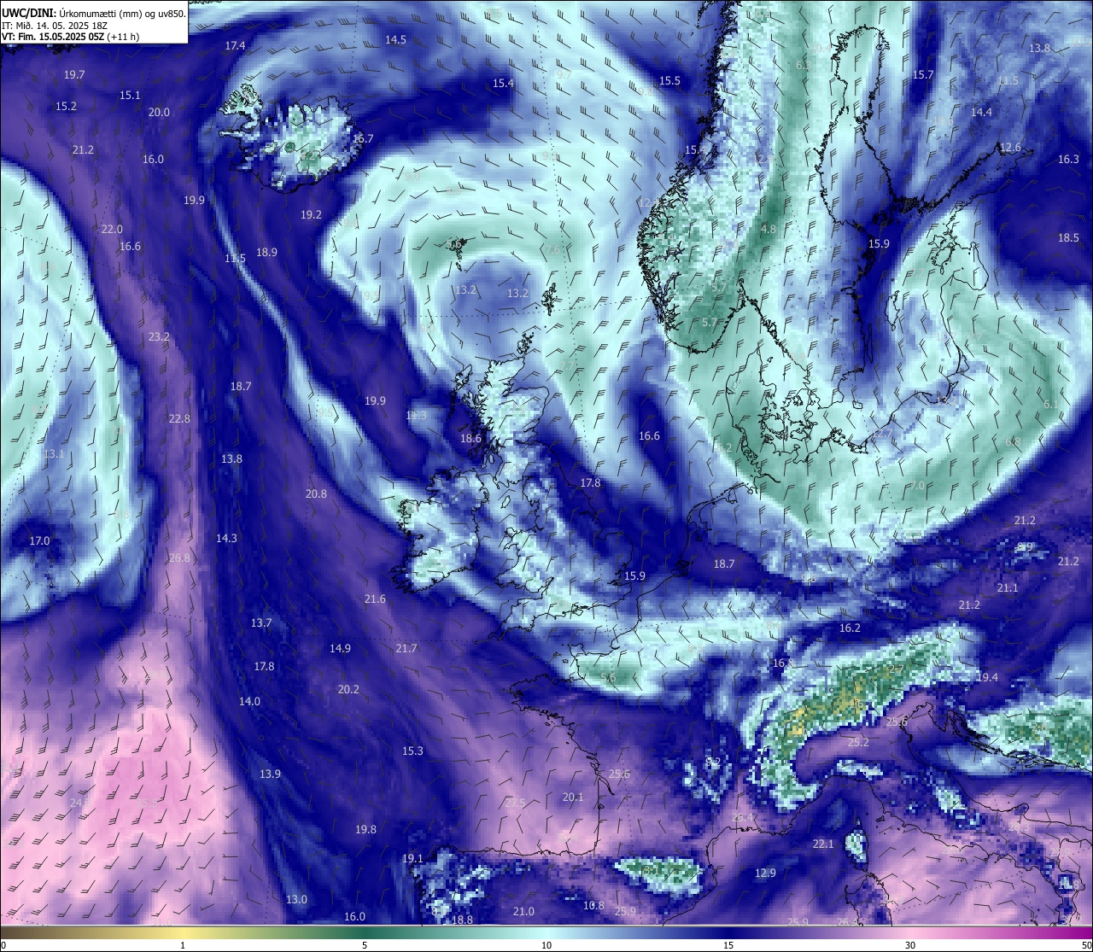Click the 4.8 value label over Norway

point(769,230)
